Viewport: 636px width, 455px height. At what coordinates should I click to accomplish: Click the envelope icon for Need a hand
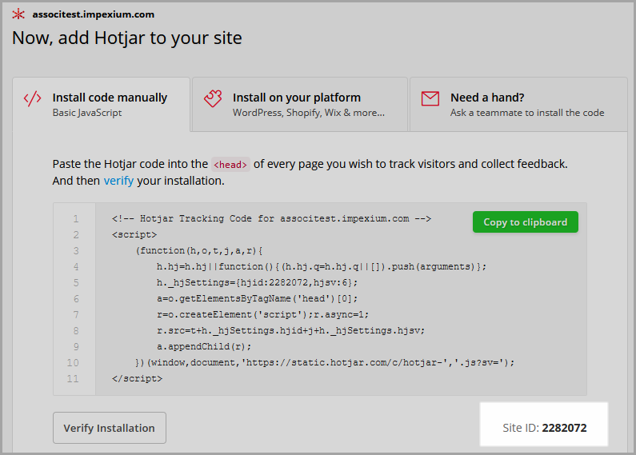430,98
